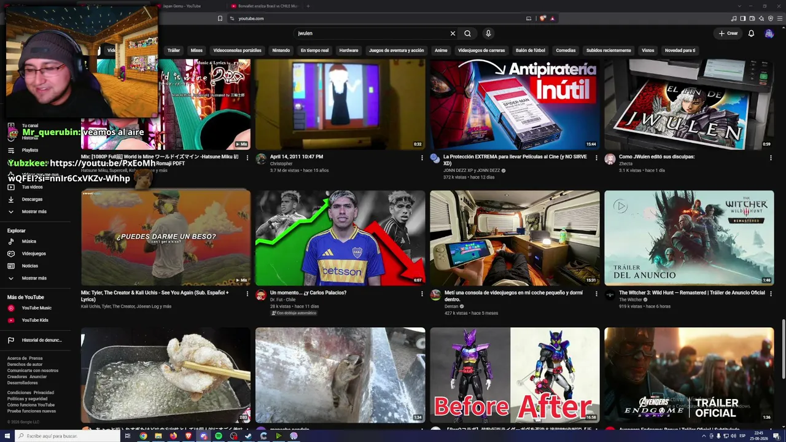This screenshot has height=442, width=786.
Task: Filter by Juegos de aventura y acción
Action: (396, 50)
